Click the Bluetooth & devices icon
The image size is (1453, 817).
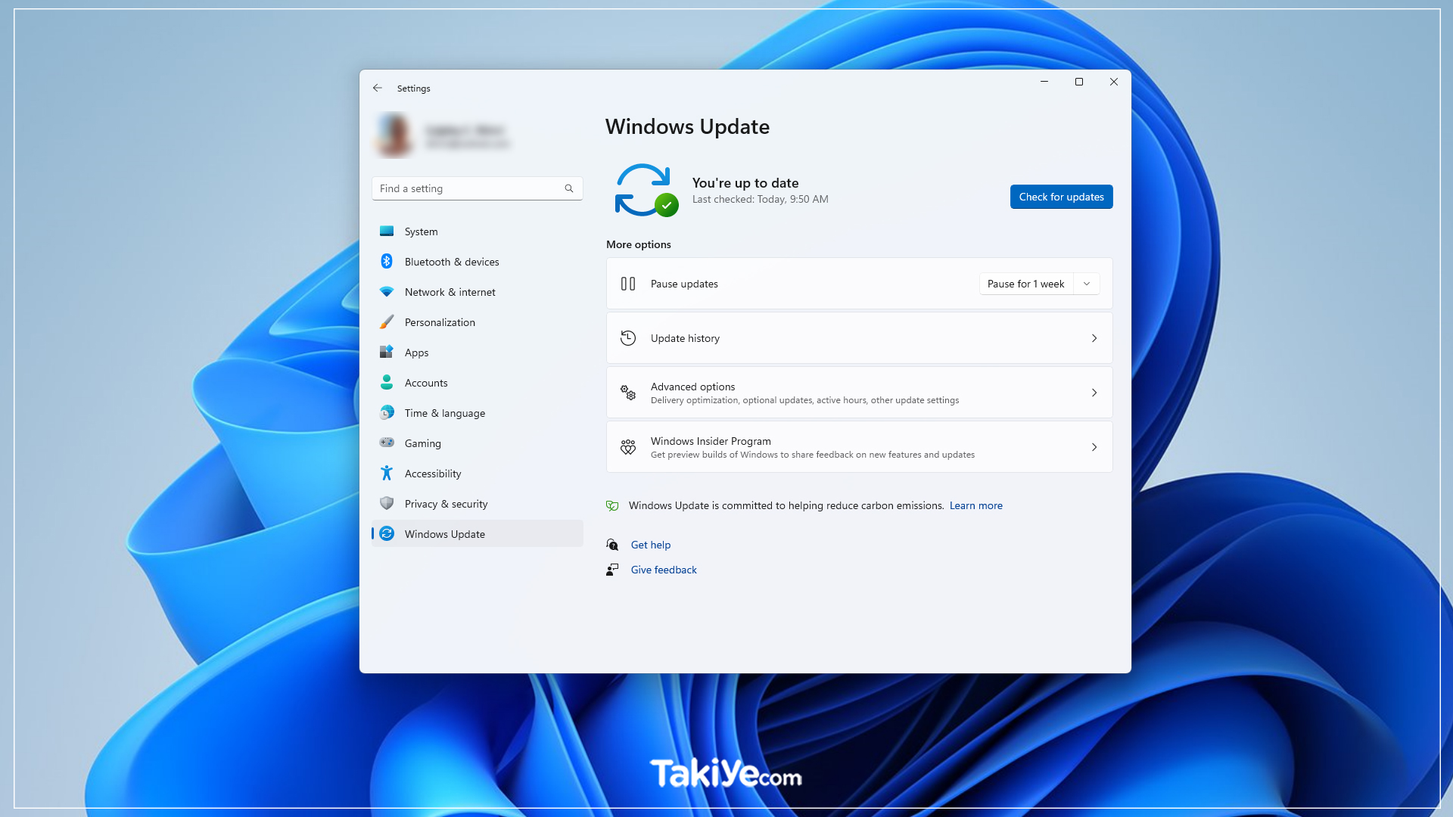tap(386, 261)
